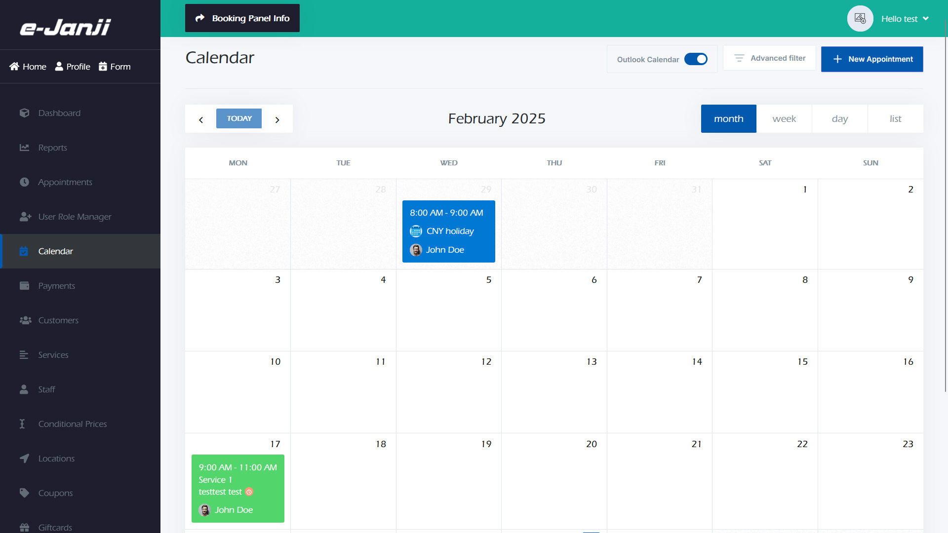Open Reports via its chart icon
Screen dimensions: 948x533
point(24,148)
